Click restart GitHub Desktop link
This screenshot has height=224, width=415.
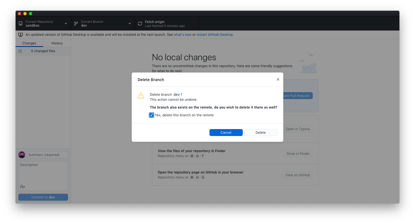click(214, 34)
